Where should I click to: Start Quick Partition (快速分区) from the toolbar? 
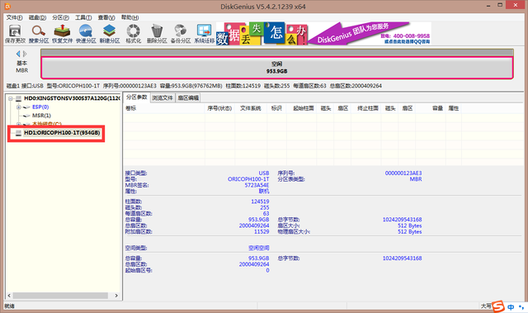(x=86, y=34)
